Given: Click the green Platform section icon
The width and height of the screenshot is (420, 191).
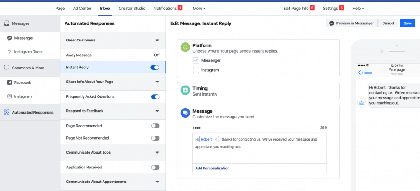Looking at the screenshot, I should click(x=185, y=47).
